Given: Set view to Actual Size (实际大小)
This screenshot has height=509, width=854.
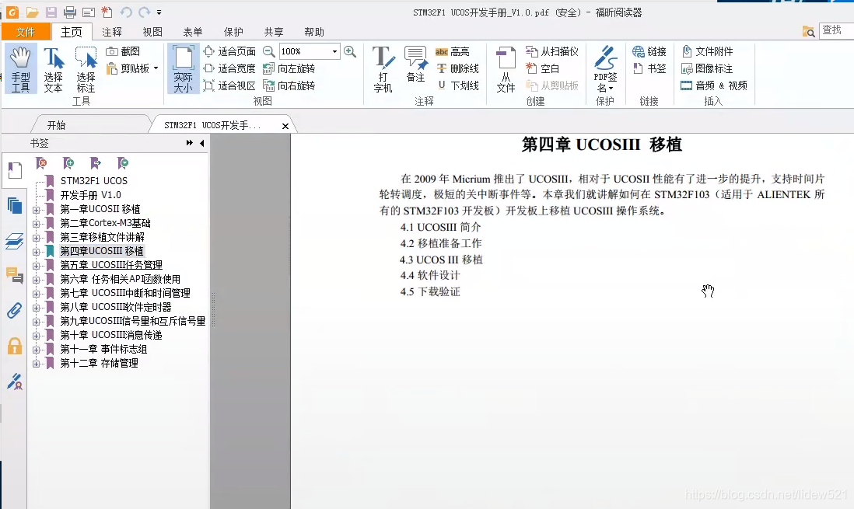Looking at the screenshot, I should pyautogui.click(x=183, y=69).
